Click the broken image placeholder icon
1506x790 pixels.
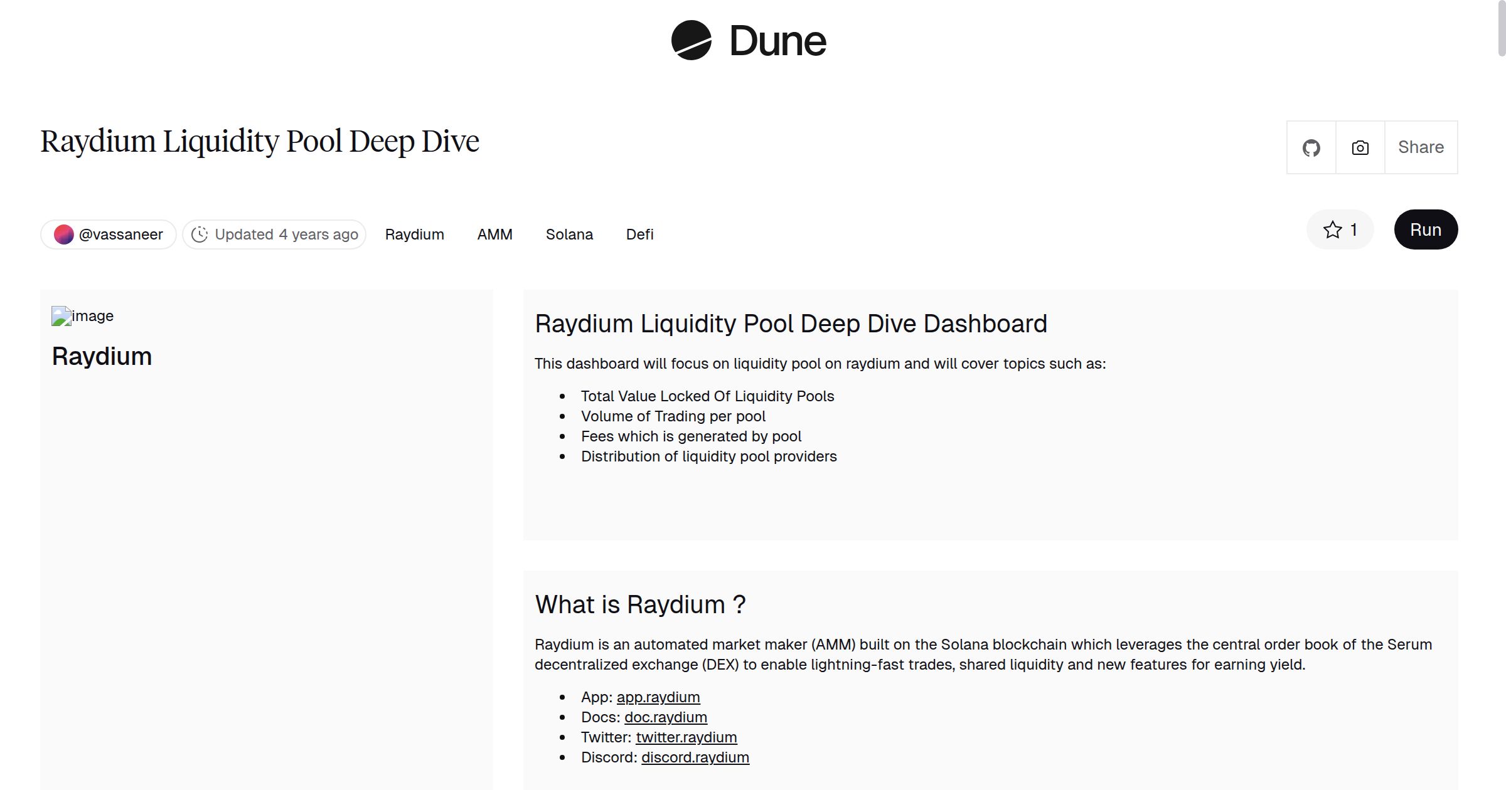click(61, 316)
